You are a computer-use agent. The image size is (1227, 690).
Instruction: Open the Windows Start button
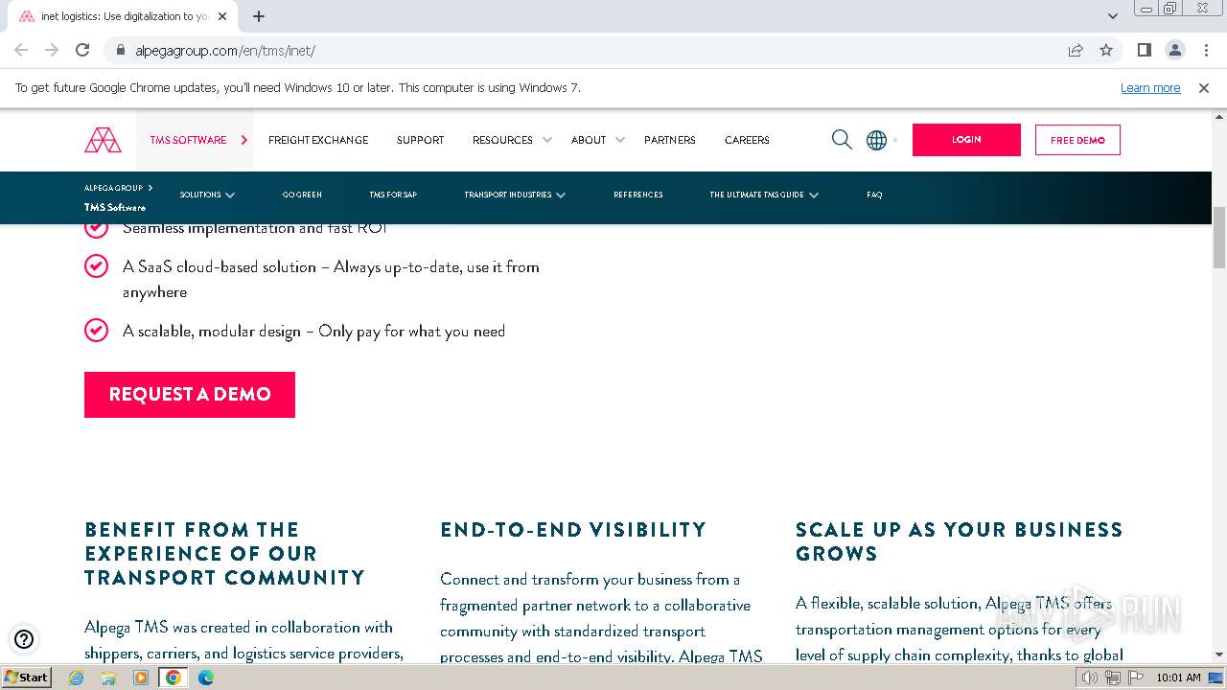click(26, 678)
